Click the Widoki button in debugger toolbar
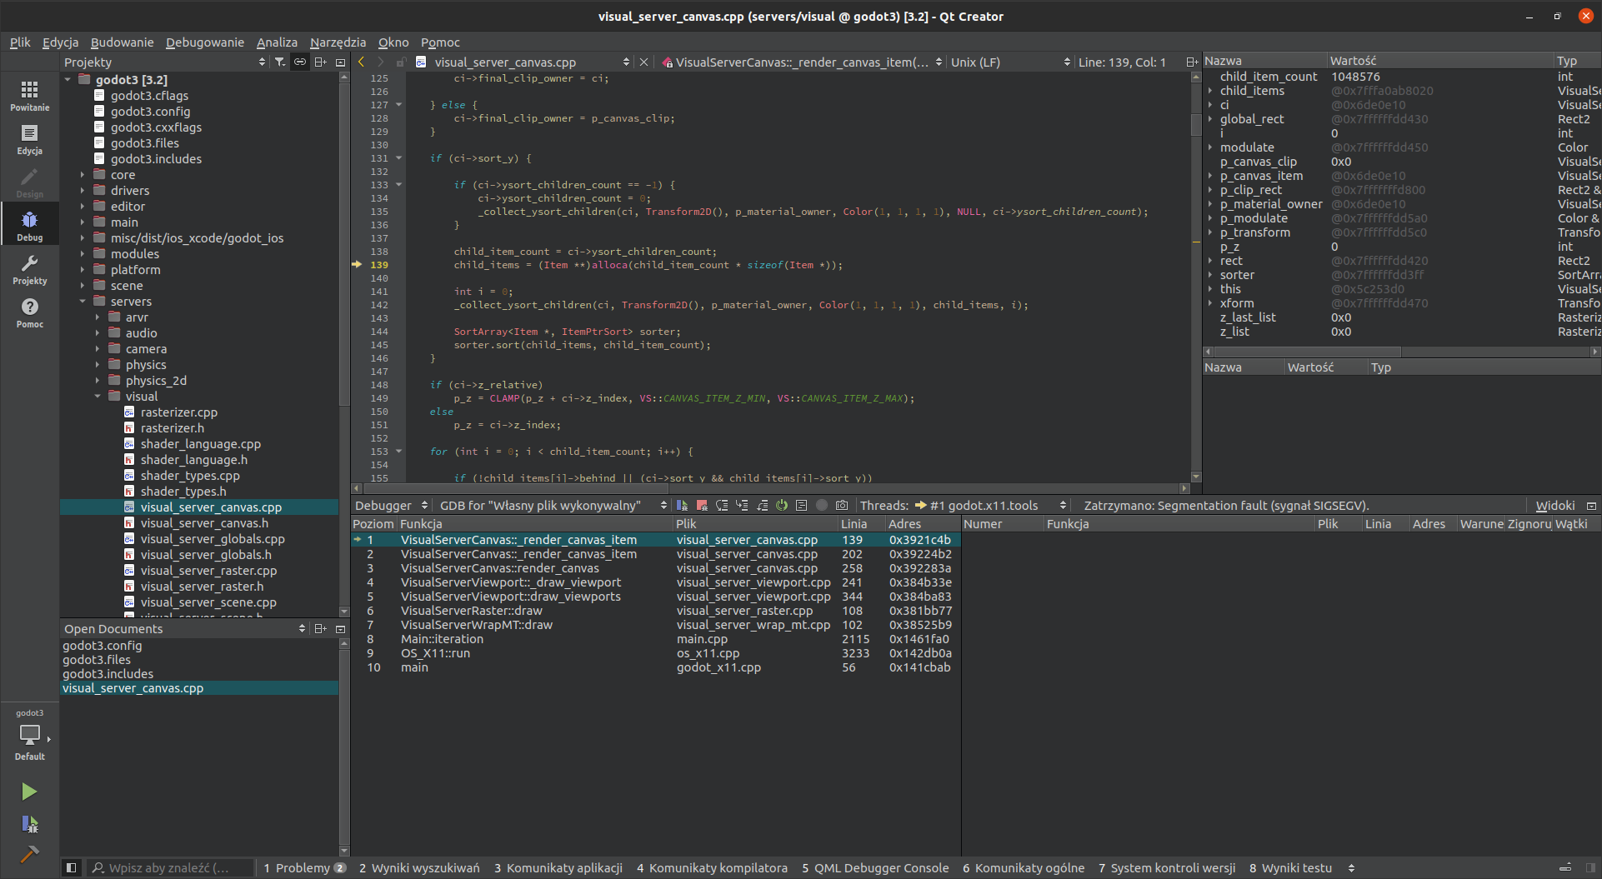 coord(1554,505)
